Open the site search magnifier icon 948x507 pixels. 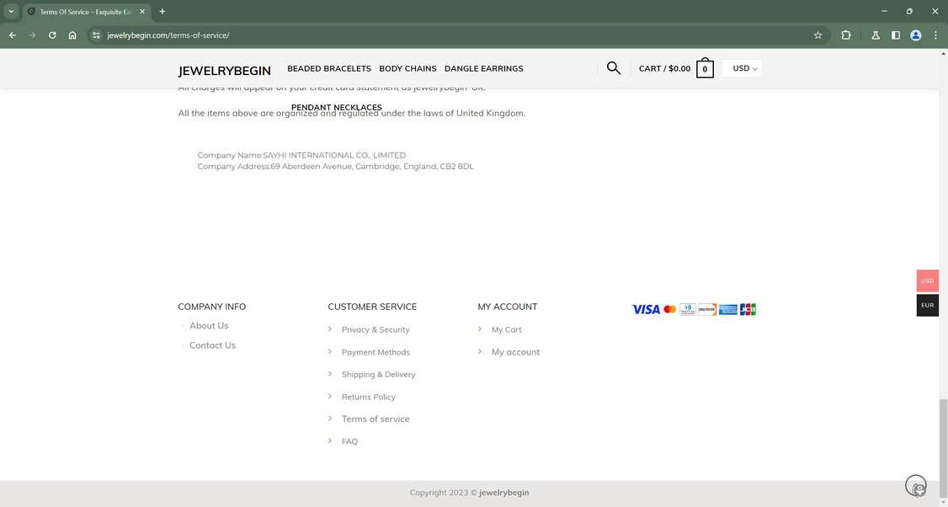click(x=614, y=67)
